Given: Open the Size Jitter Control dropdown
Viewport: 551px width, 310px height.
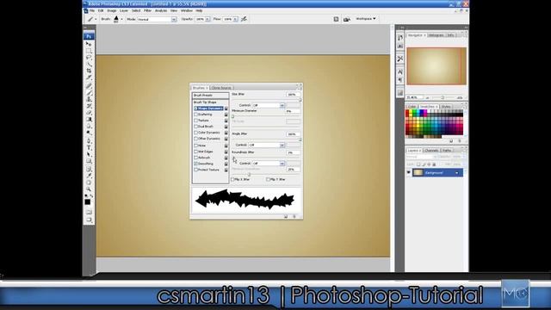Looking at the screenshot, I should pyautogui.click(x=269, y=105).
